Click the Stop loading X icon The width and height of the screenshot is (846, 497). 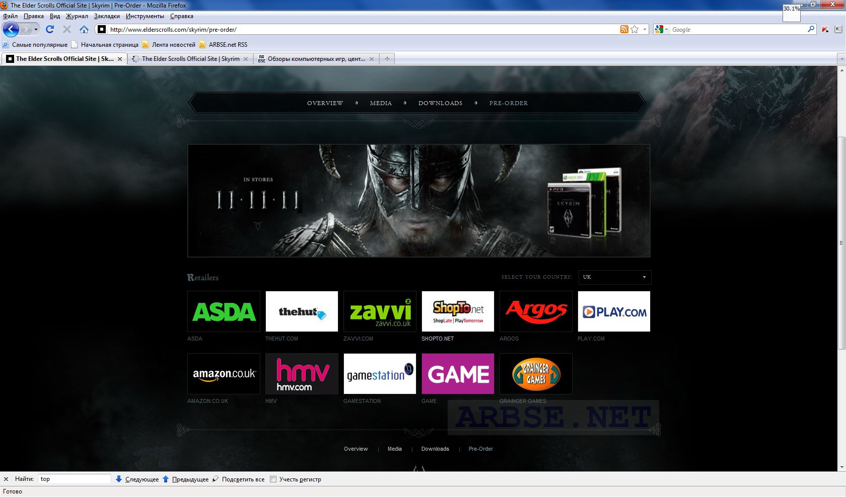coord(67,29)
